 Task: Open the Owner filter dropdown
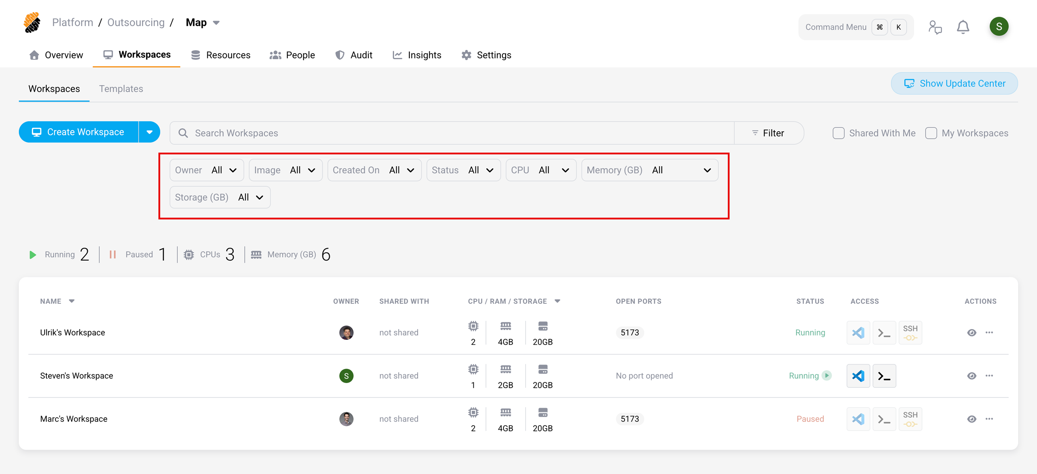coord(207,170)
